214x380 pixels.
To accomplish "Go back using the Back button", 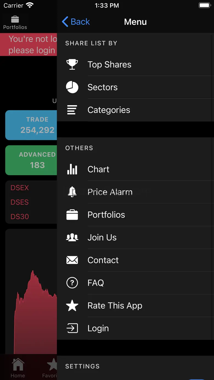I will [x=76, y=22].
